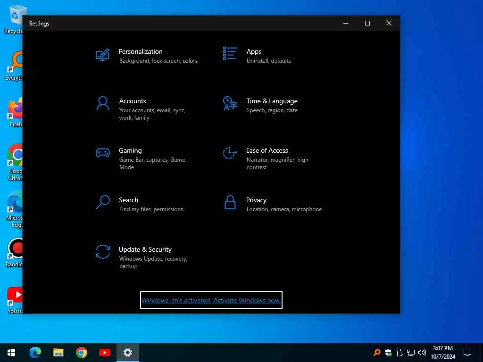Open File Explorer from the taskbar

(58, 353)
